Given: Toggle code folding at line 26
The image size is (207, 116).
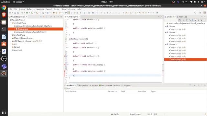Looking at the screenshot, I should [x=68, y=47].
